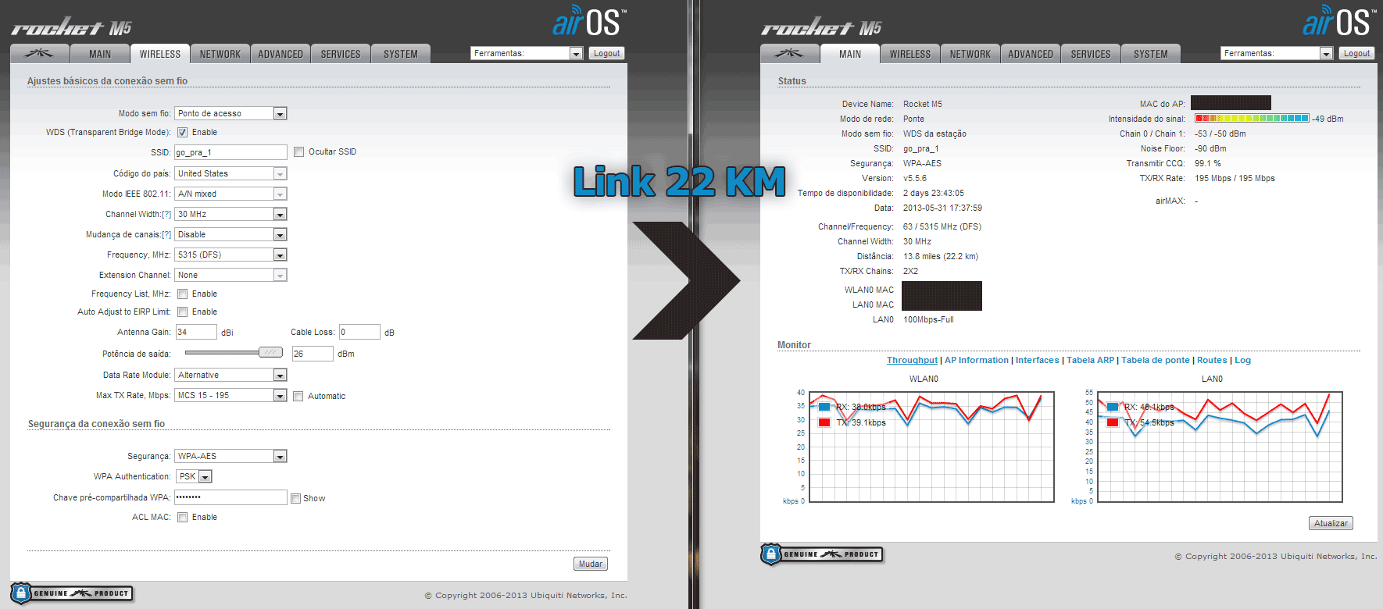Open the Código do país dropdown
The height and width of the screenshot is (609, 1383).
tap(230, 173)
